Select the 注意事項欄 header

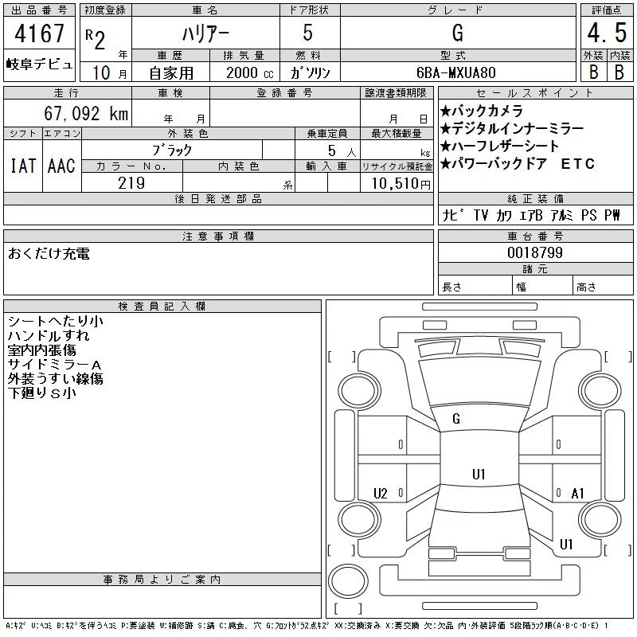pos(218,236)
